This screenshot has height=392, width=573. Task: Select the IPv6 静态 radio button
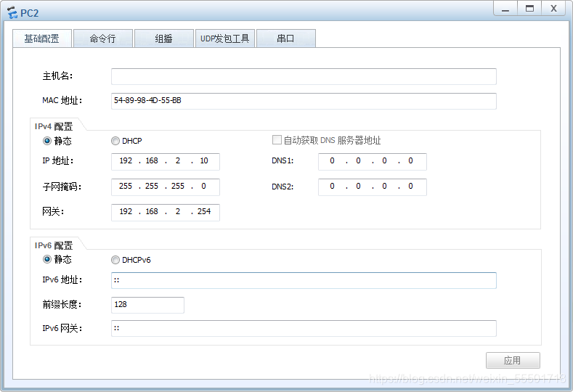pyautogui.click(x=47, y=259)
